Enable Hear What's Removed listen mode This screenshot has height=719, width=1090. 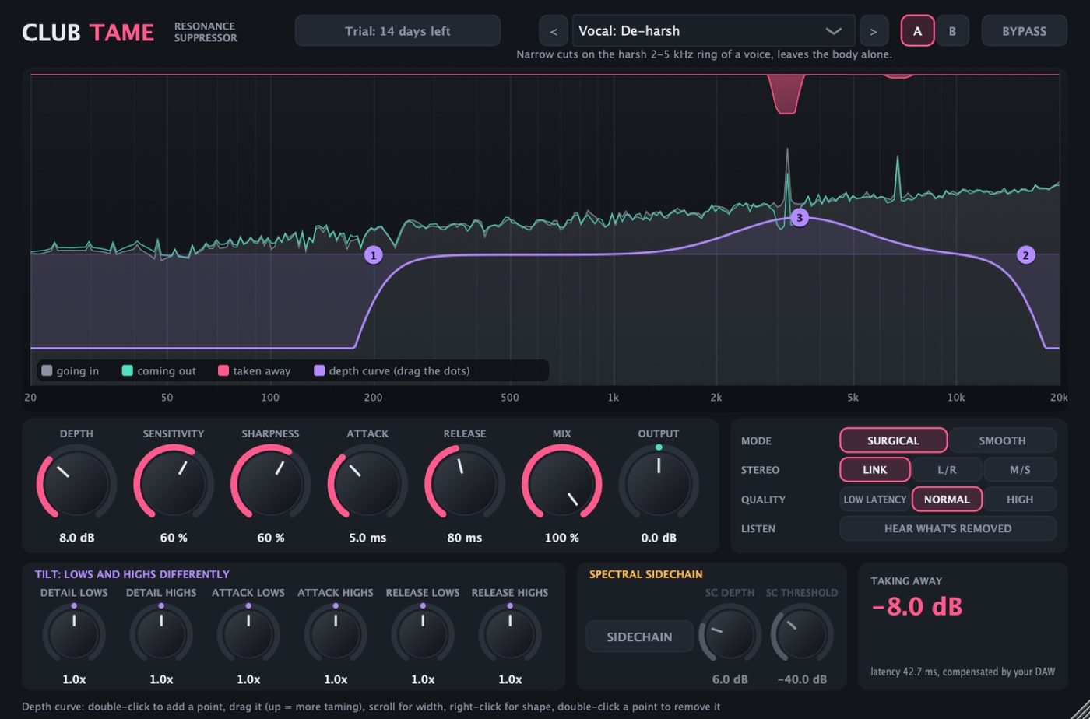coord(948,528)
